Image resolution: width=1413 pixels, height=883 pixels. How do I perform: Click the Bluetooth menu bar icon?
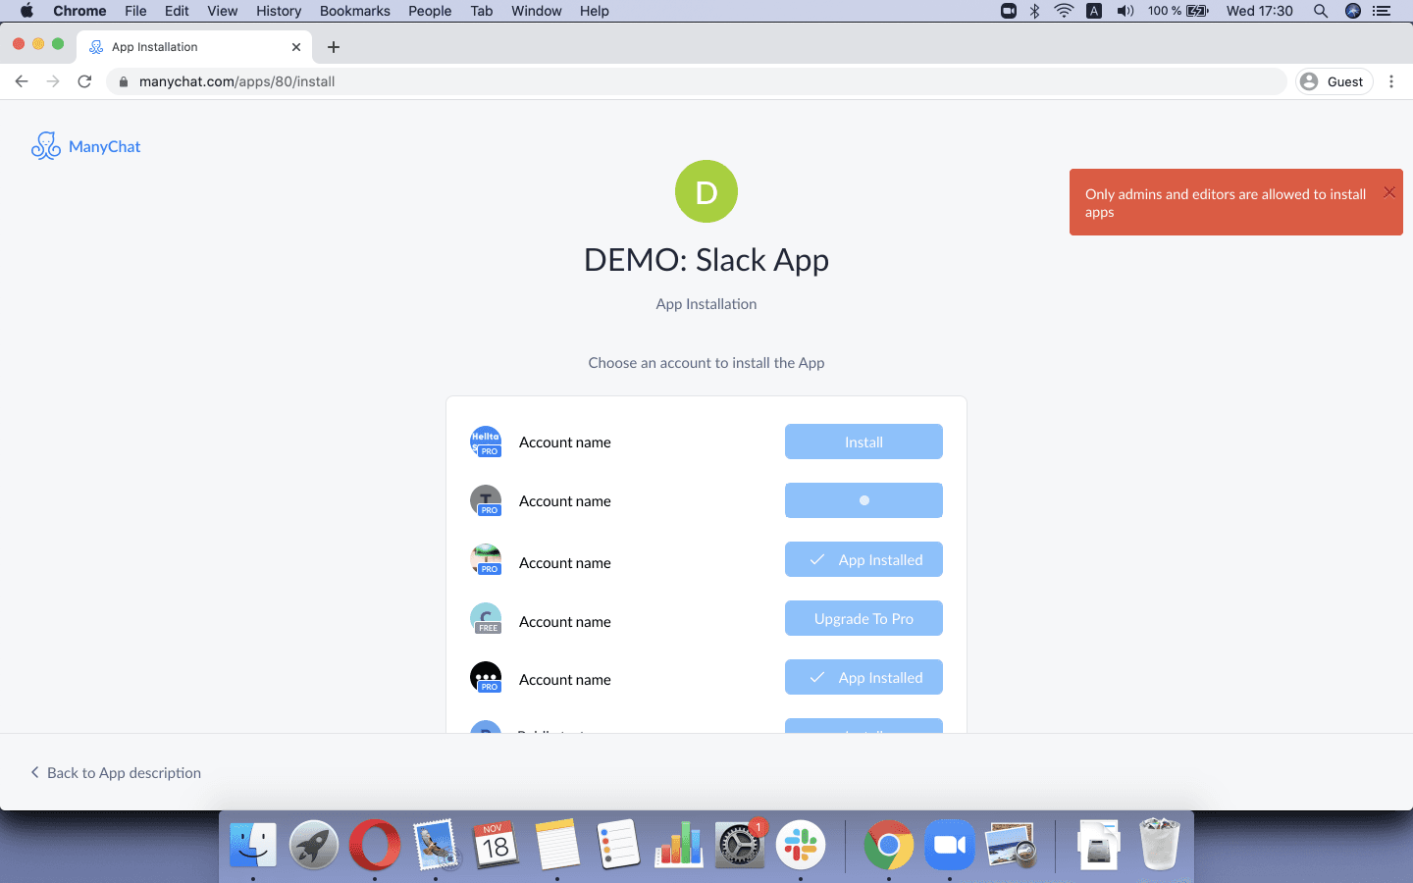click(1034, 11)
